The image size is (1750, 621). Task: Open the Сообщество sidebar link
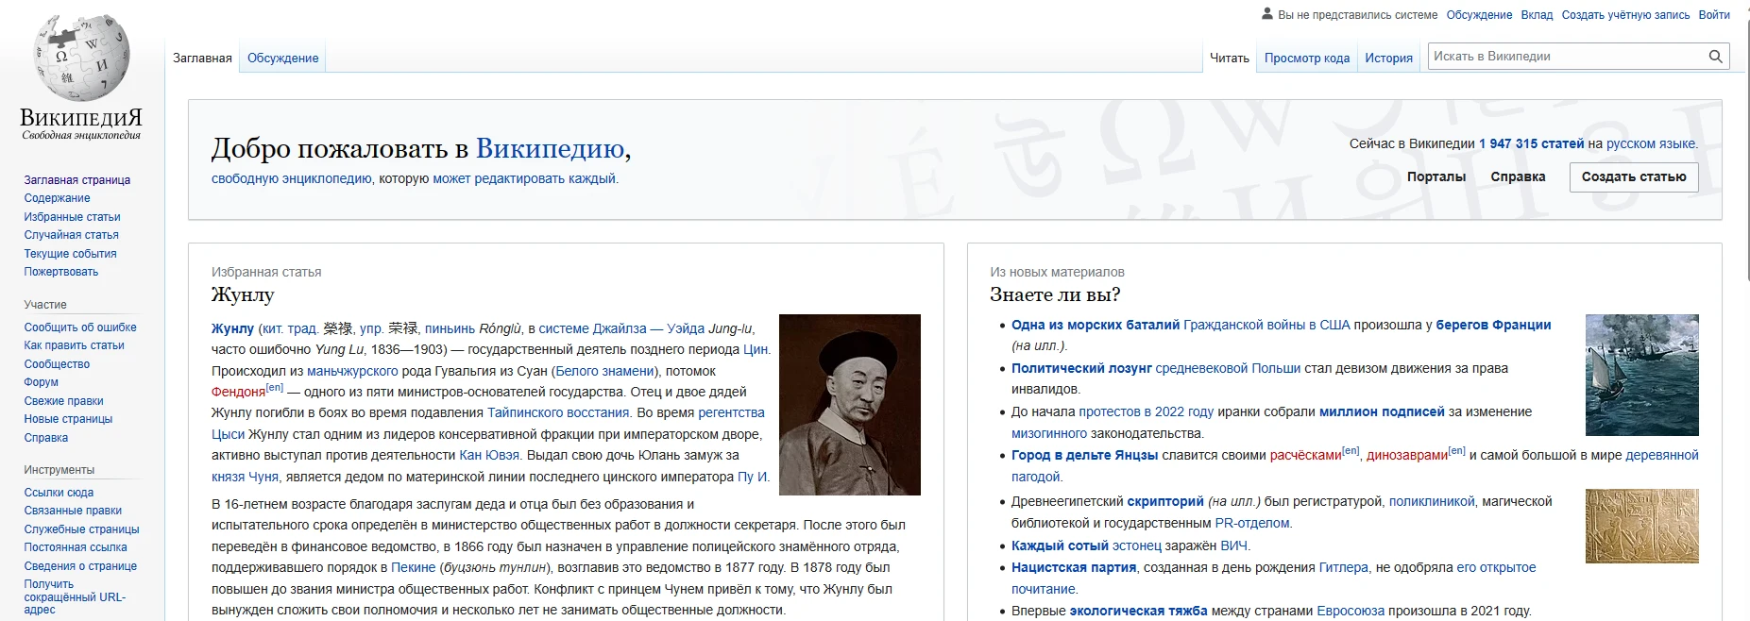57,364
